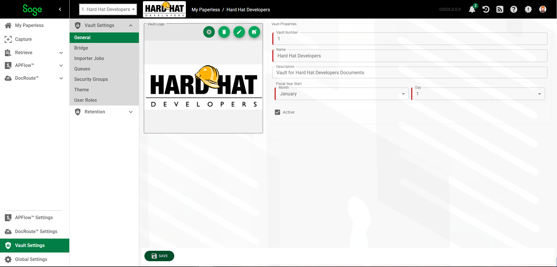Click the Hard Hat Developers header logo
557x267 pixels.
click(x=164, y=9)
